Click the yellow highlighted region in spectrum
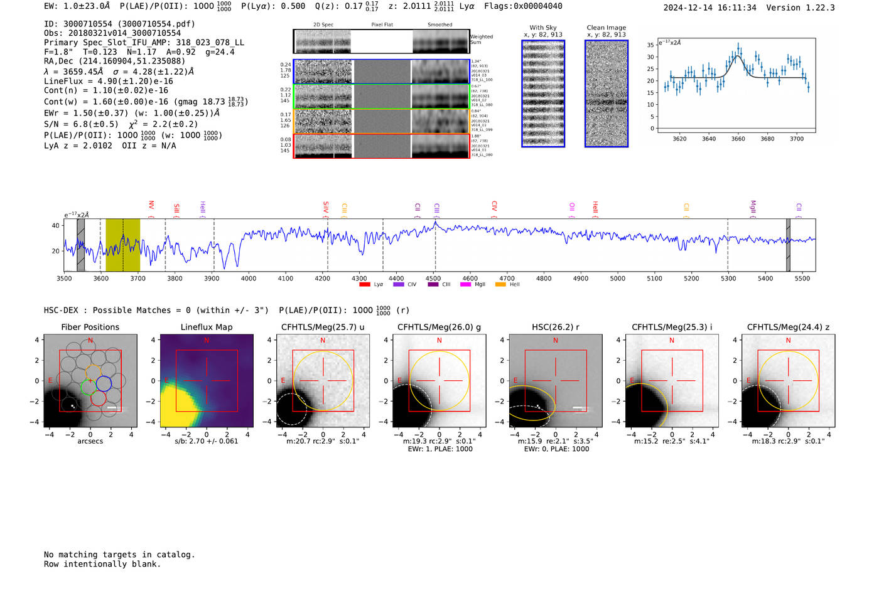This screenshot has width=879, height=598. tap(122, 245)
